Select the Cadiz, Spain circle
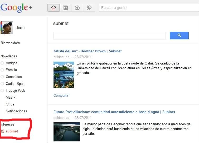Screen dimensions: 199x143 [x=16, y=84]
